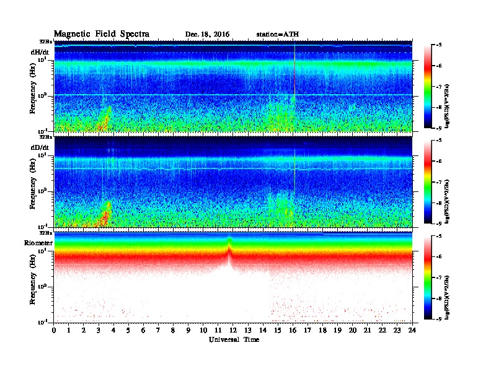Click the date "Dec. 18, 2016"

point(207,35)
